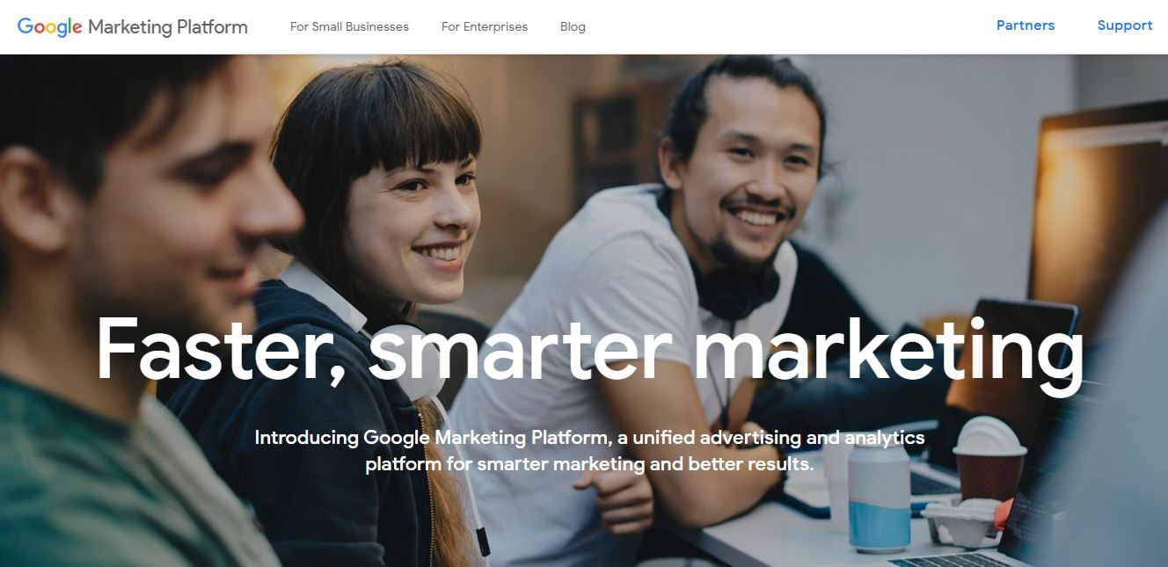Open the For Small Businesses menu

coord(349,26)
